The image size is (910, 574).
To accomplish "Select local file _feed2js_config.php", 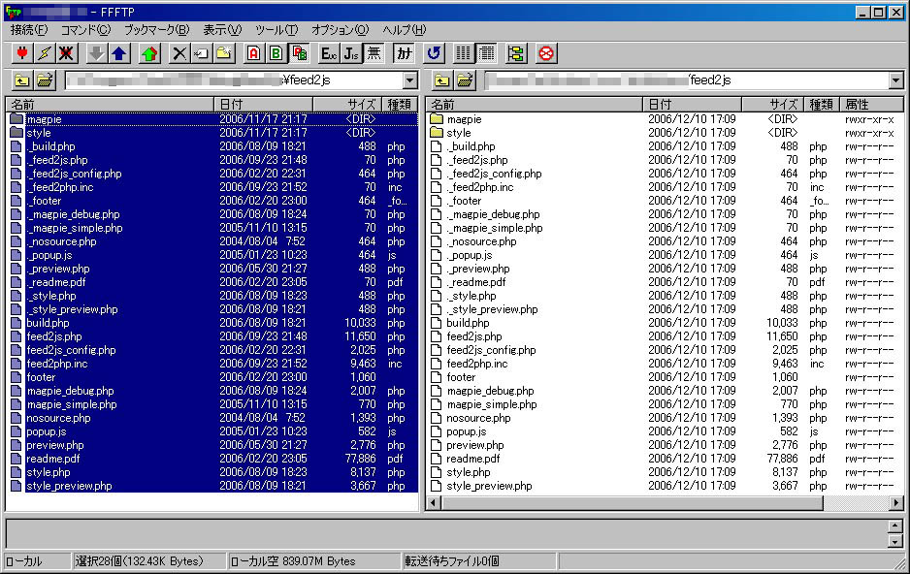I will tap(75, 174).
